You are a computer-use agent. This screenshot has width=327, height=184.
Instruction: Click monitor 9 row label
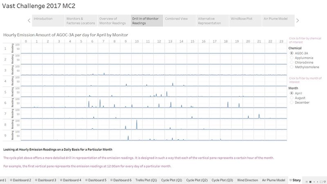click(5, 135)
